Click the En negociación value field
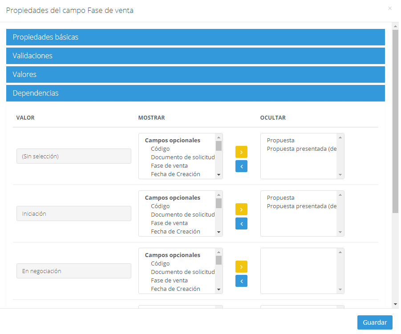 (74, 271)
